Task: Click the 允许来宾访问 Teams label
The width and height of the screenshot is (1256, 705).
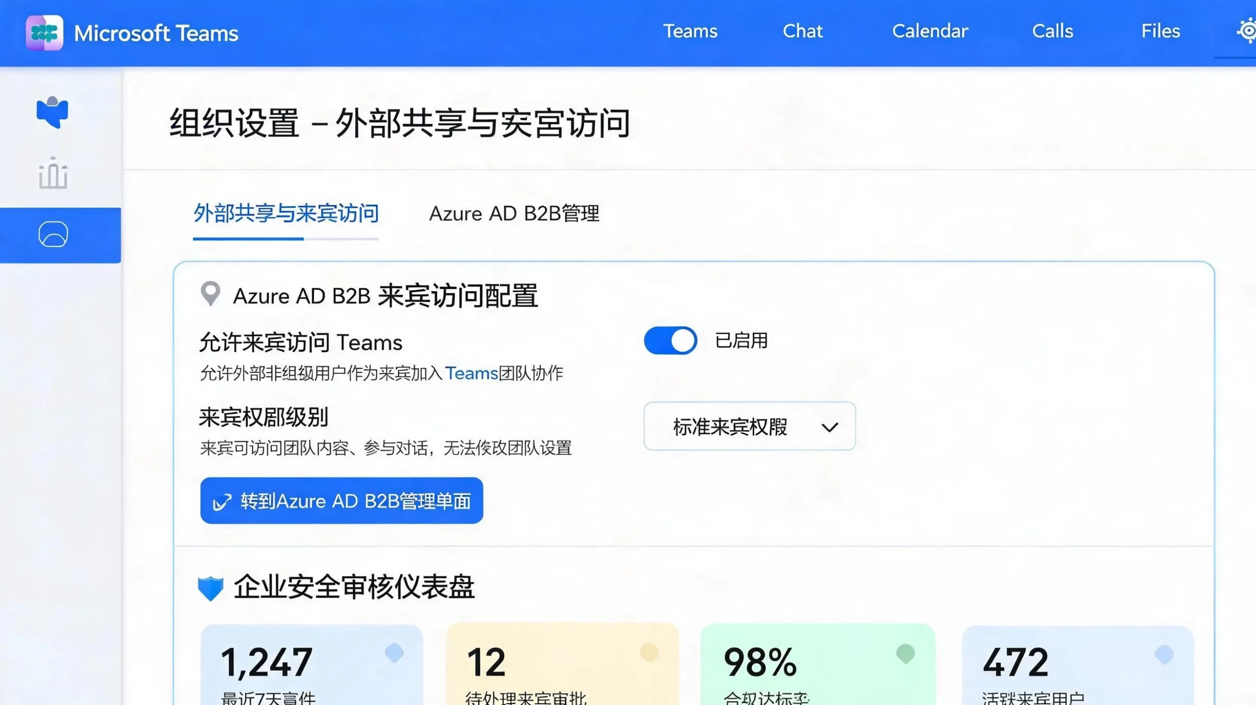Action: pyautogui.click(x=301, y=342)
